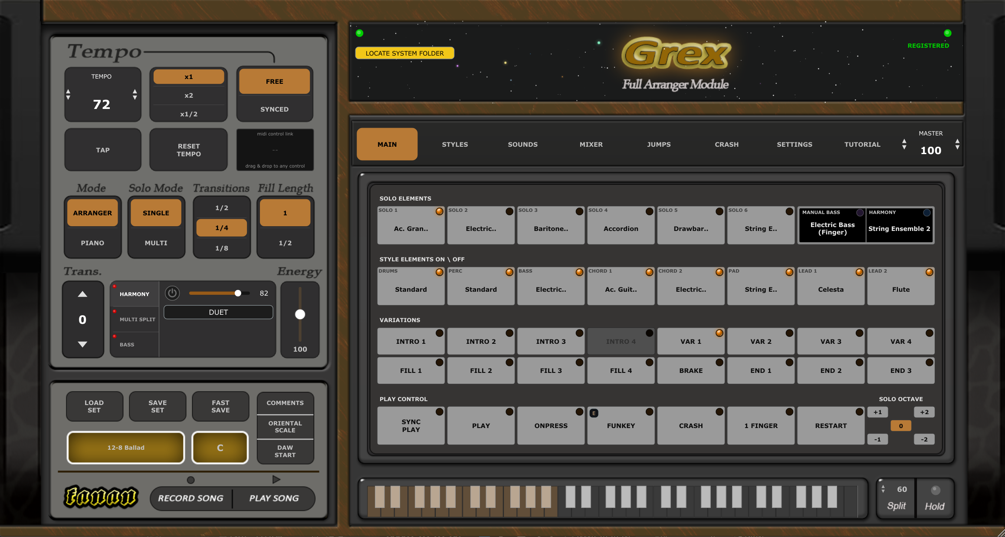The width and height of the screenshot is (1005, 537).
Task: Click the LOAD SET button
Action: (94, 406)
